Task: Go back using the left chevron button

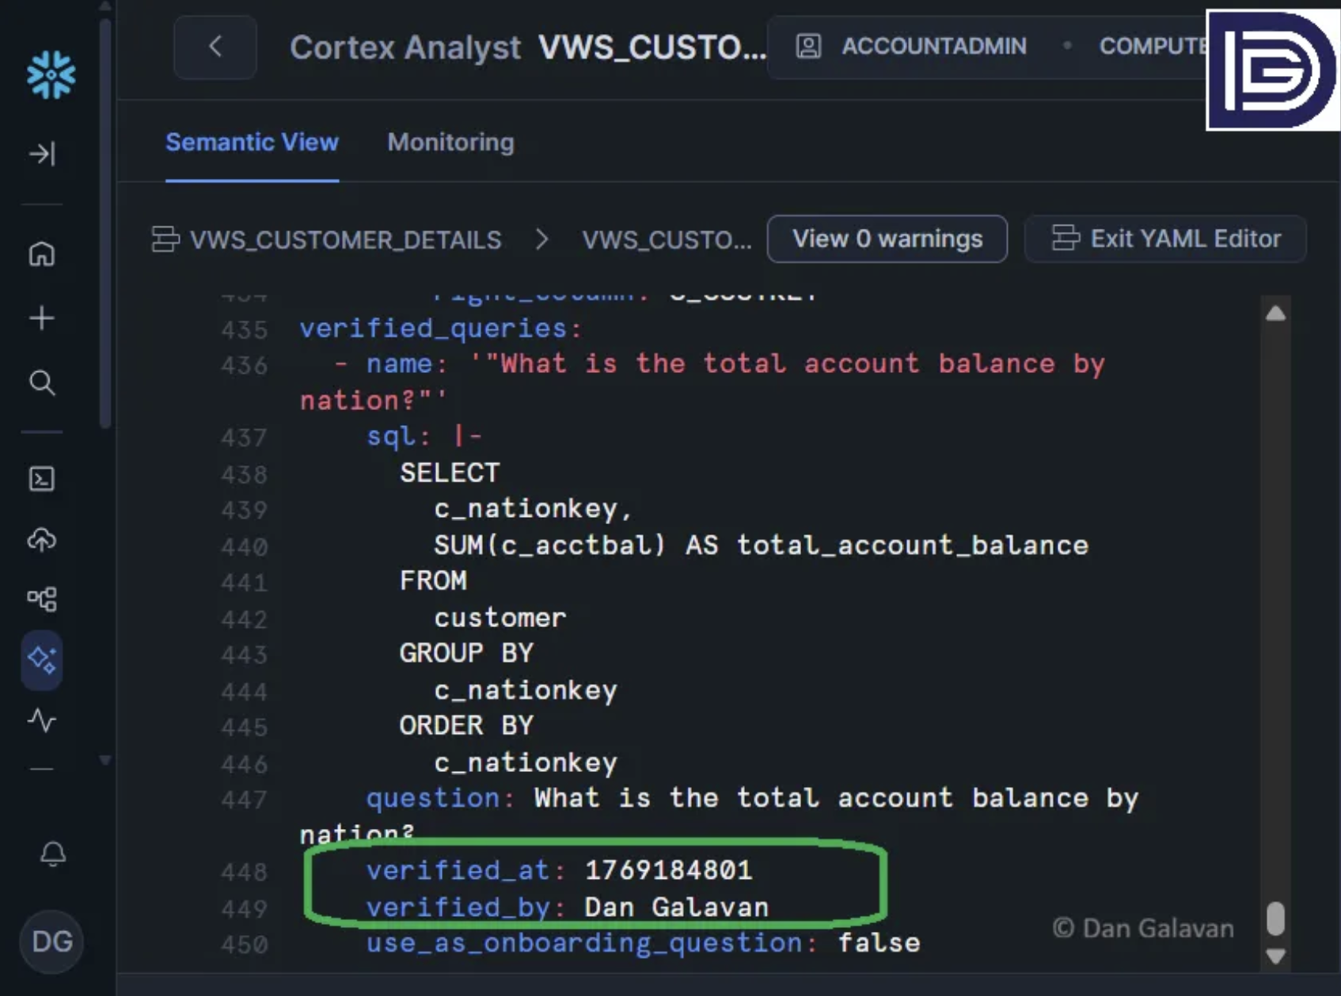Action: click(x=215, y=47)
